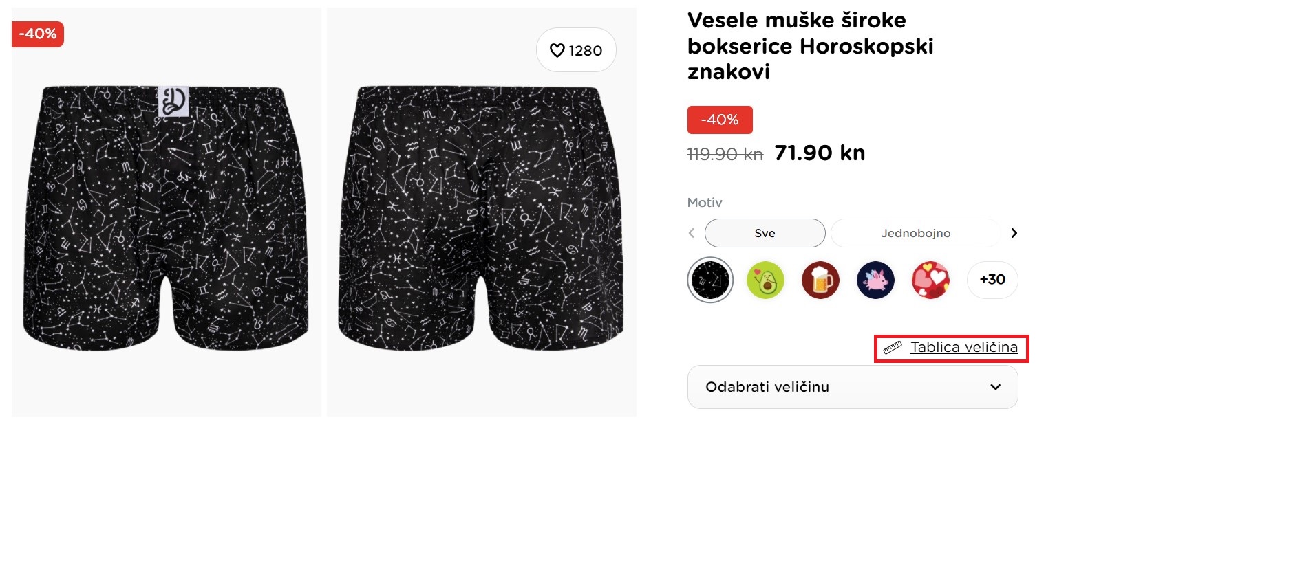Add boxers to wishlist via heart icon
This screenshot has width=1313, height=565.
pos(557,51)
